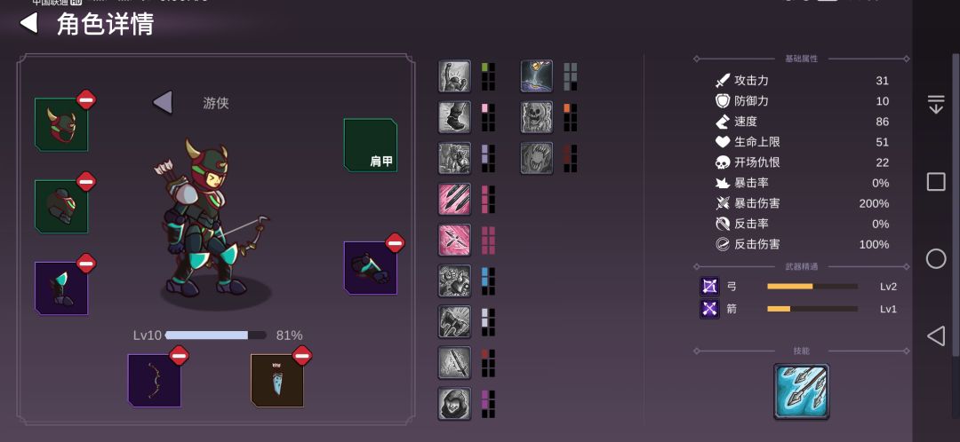Open the hooded figure talent icon
This screenshot has height=442, width=960.
point(454,404)
